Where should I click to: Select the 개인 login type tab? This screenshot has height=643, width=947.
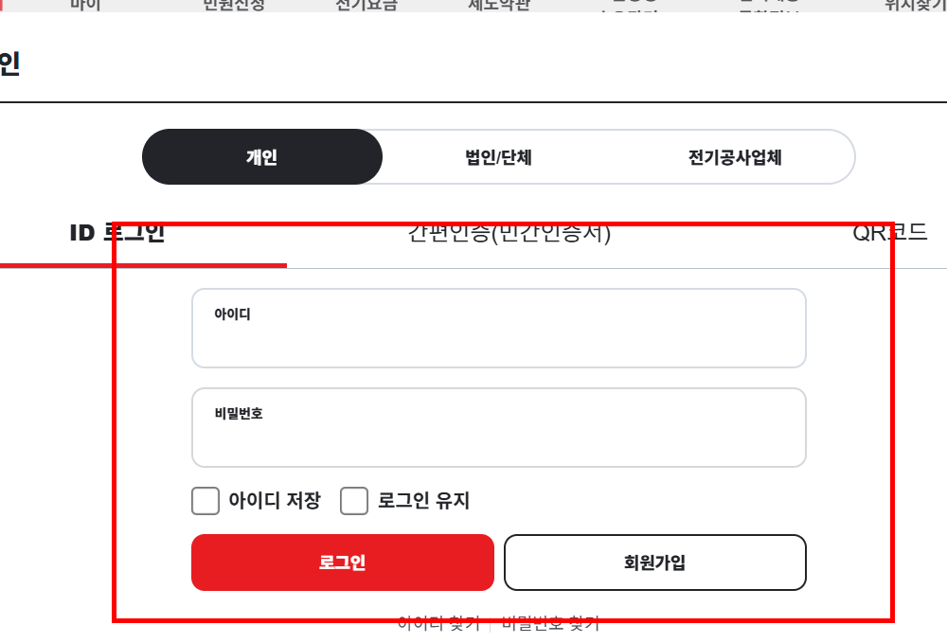[x=262, y=157]
